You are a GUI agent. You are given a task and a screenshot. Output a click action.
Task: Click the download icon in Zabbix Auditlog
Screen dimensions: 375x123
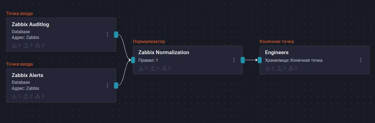14,45
